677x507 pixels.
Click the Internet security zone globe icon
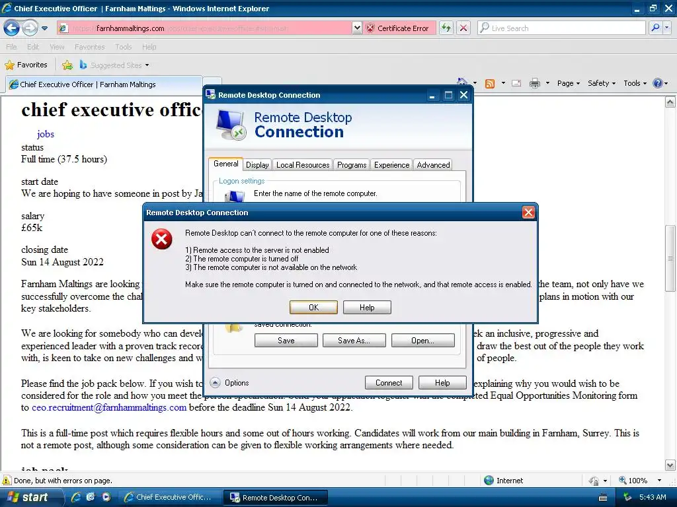tap(489, 481)
